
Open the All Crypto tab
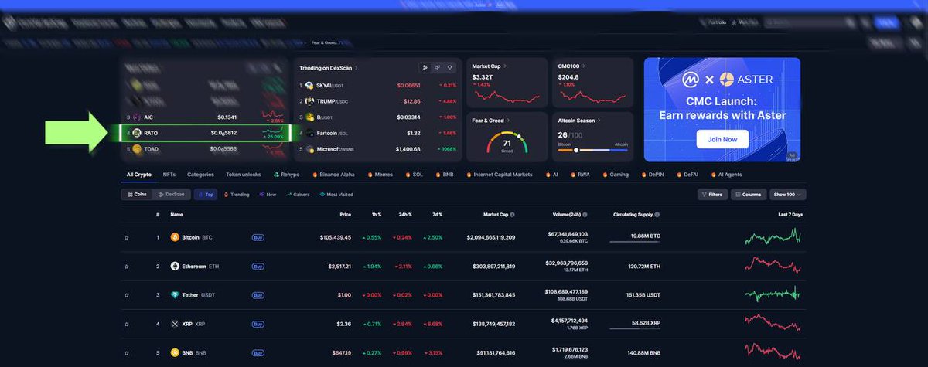[x=139, y=175]
